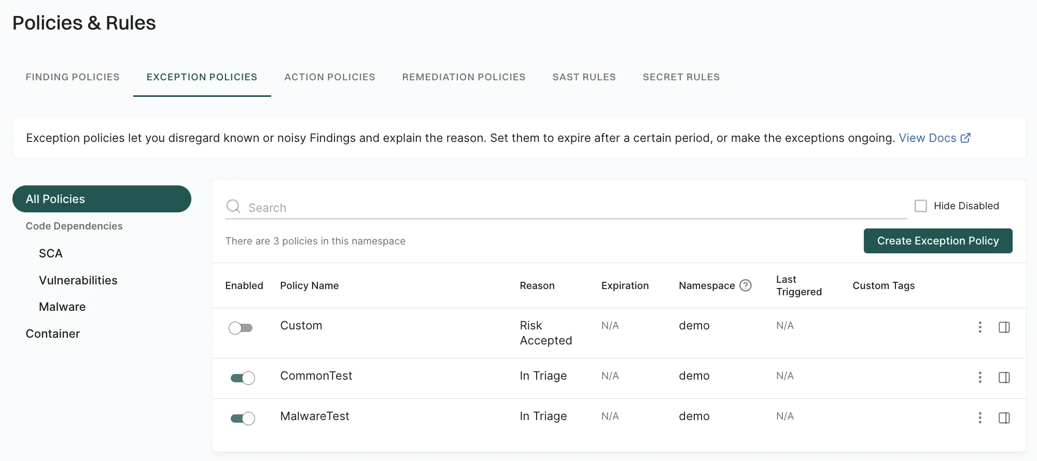
Task: Open the kebab menu for the CommonTest policy
Action: (979, 377)
